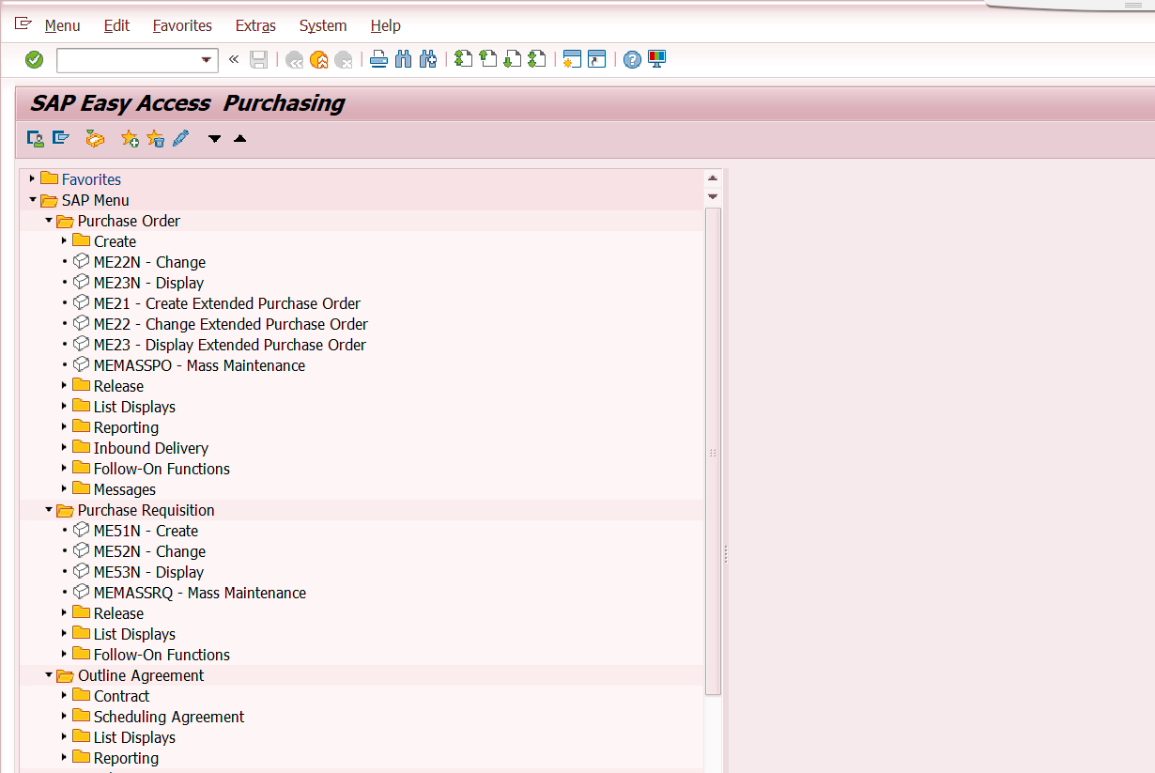The height and width of the screenshot is (773, 1155).
Task: Select ME23N - Display transaction
Action: pyautogui.click(x=148, y=283)
